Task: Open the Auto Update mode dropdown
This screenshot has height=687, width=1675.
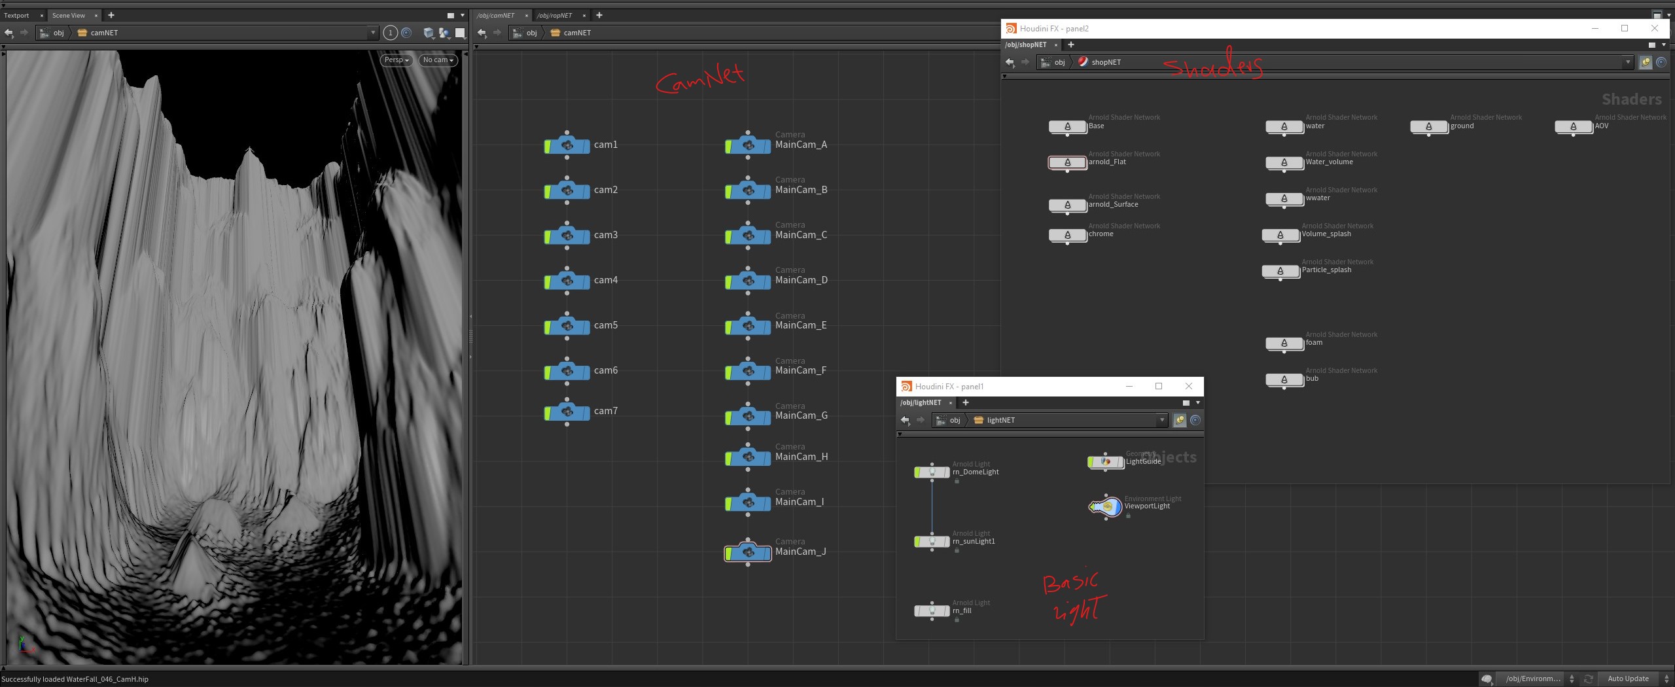Action: [x=1634, y=679]
